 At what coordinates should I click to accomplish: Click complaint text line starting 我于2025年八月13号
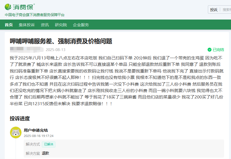[116, 58]
